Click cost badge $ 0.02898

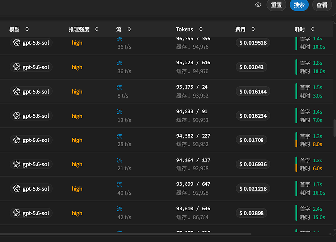[x=251, y=213]
